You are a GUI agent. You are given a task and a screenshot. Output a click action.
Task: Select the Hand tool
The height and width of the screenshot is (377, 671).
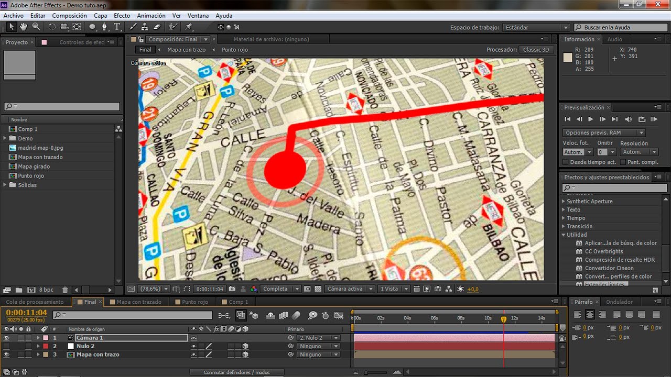(x=24, y=27)
